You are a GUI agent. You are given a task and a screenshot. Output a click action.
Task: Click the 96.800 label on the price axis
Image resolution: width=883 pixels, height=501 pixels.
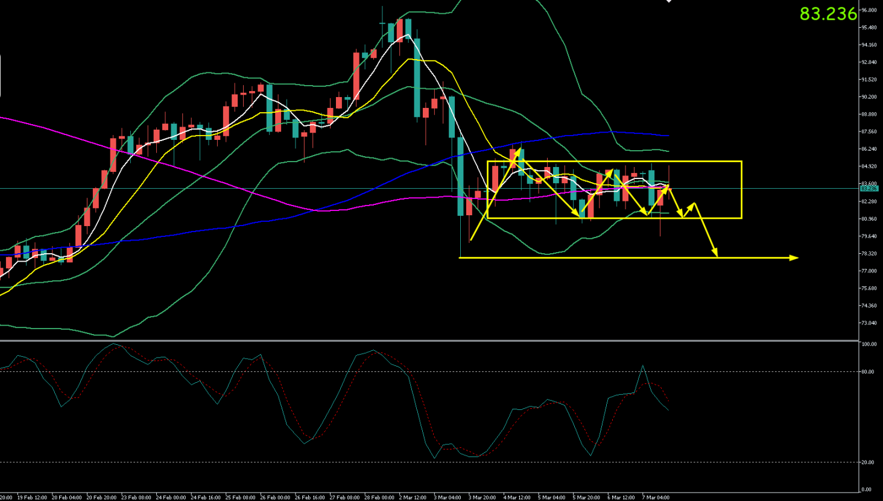coord(869,10)
